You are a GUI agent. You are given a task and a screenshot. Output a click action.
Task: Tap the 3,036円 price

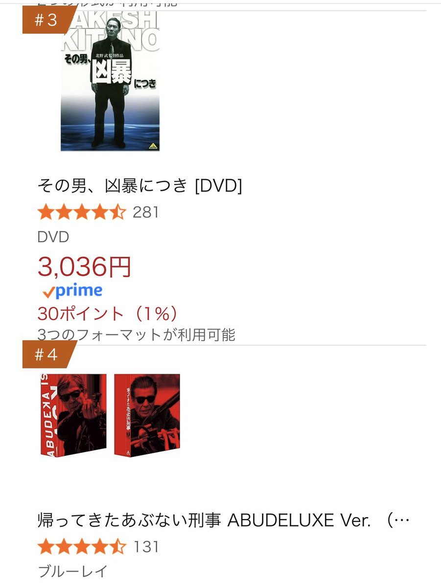(84, 267)
